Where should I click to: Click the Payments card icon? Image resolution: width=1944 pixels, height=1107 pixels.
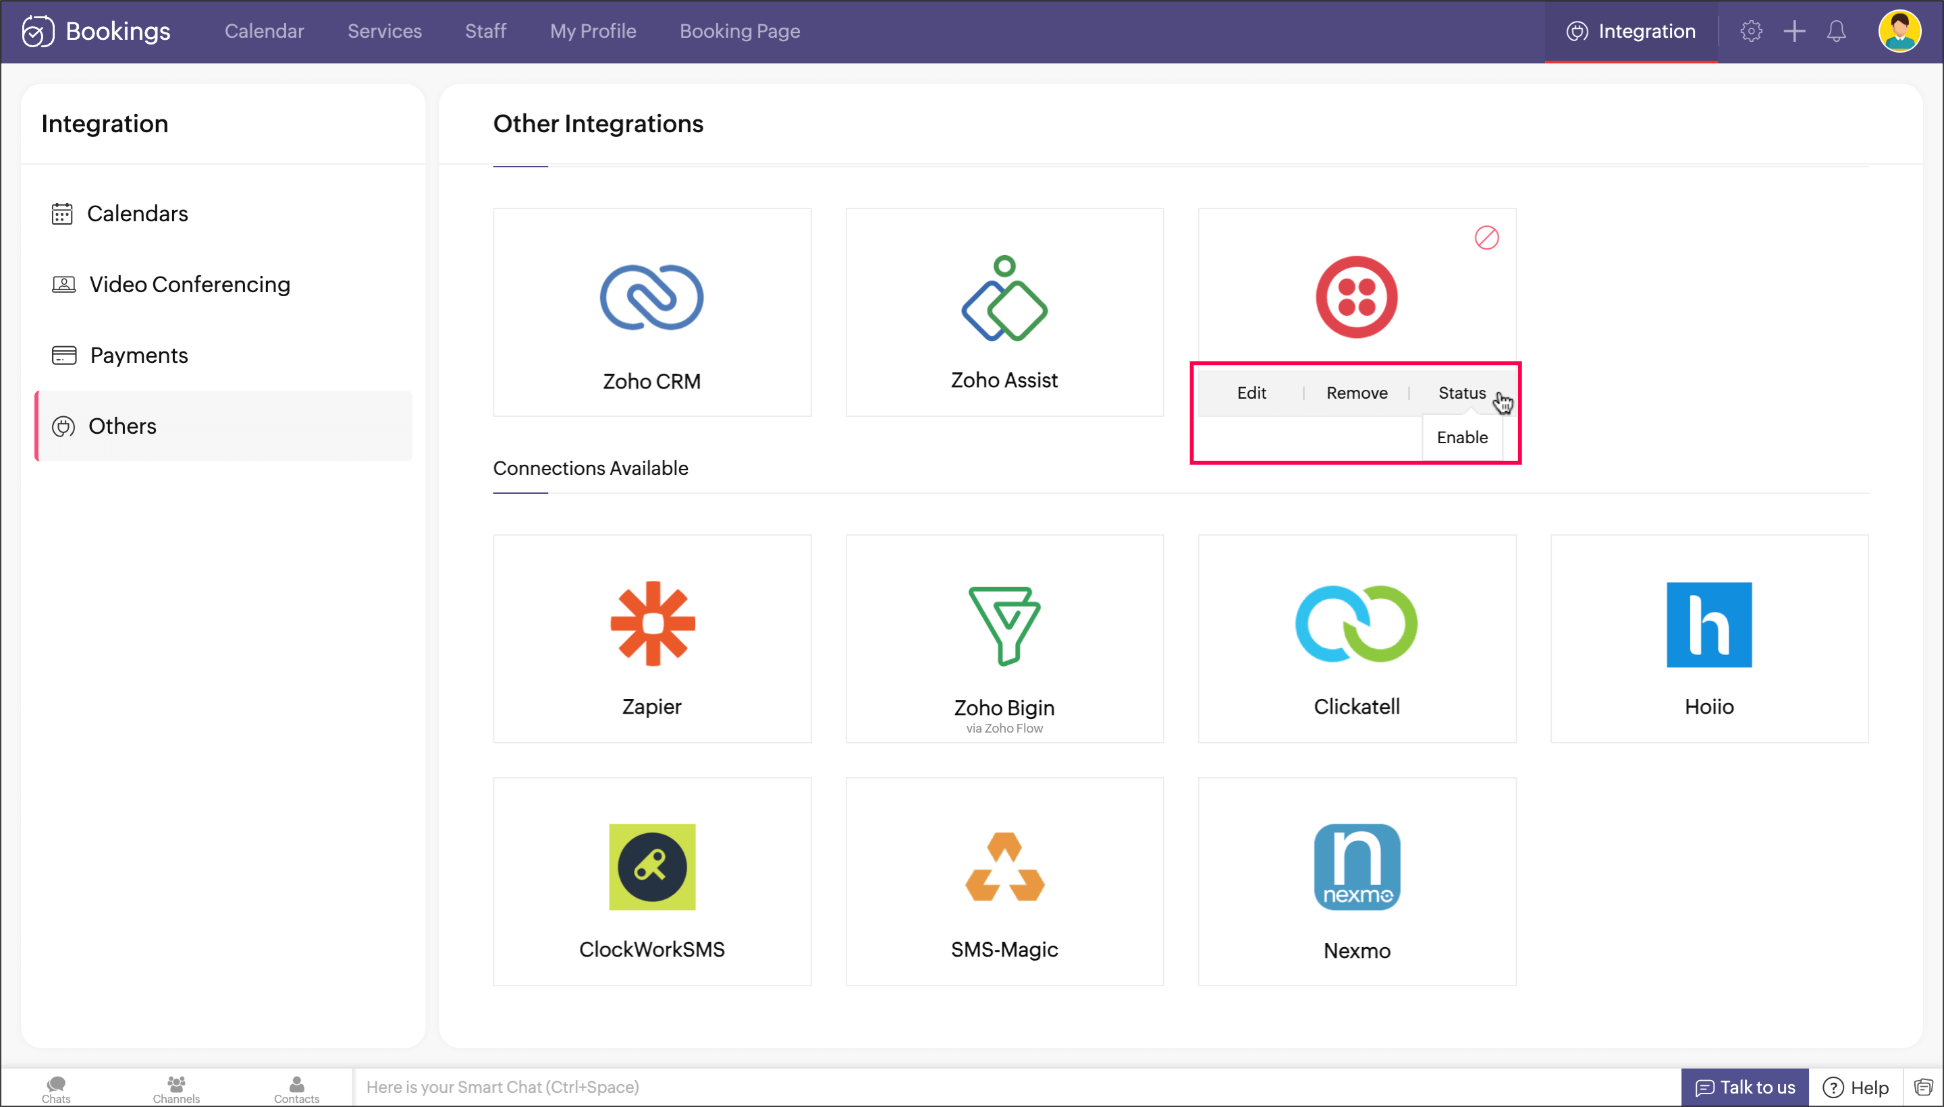coord(64,355)
